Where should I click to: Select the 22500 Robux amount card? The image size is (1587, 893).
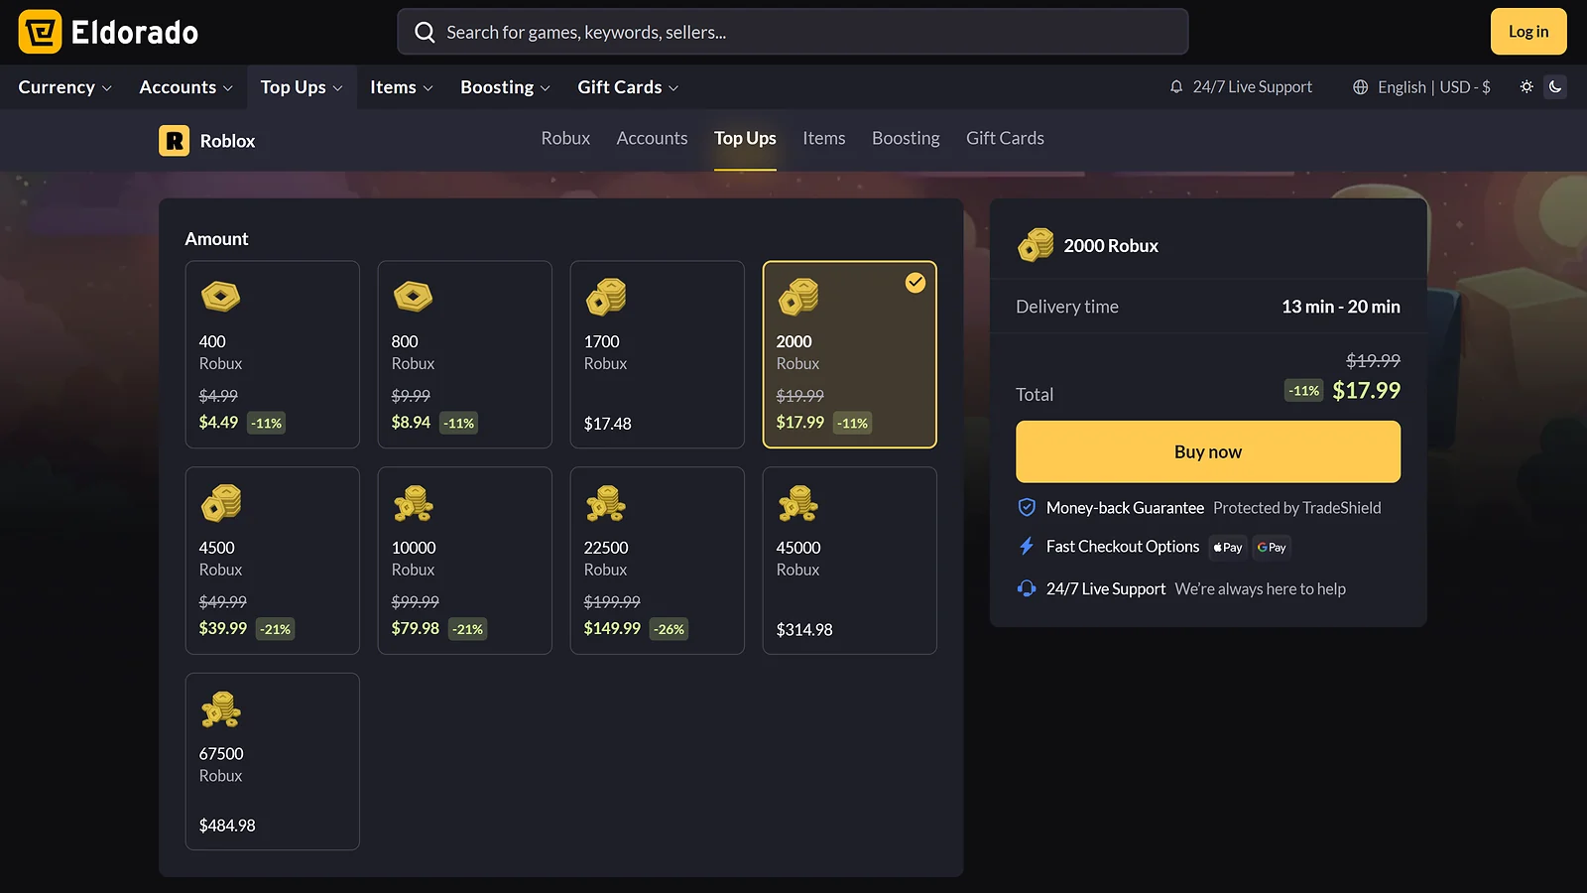pos(658,561)
